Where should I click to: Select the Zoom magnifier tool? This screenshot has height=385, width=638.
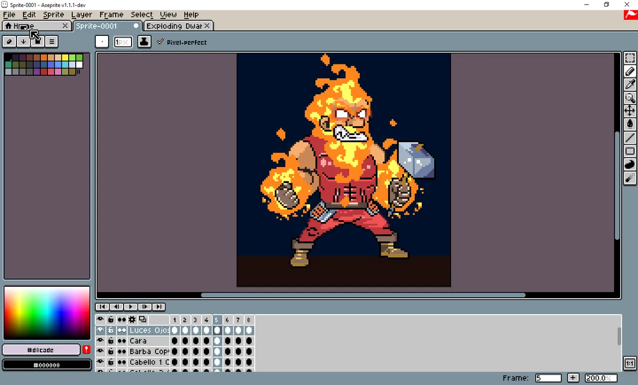pyautogui.click(x=630, y=98)
